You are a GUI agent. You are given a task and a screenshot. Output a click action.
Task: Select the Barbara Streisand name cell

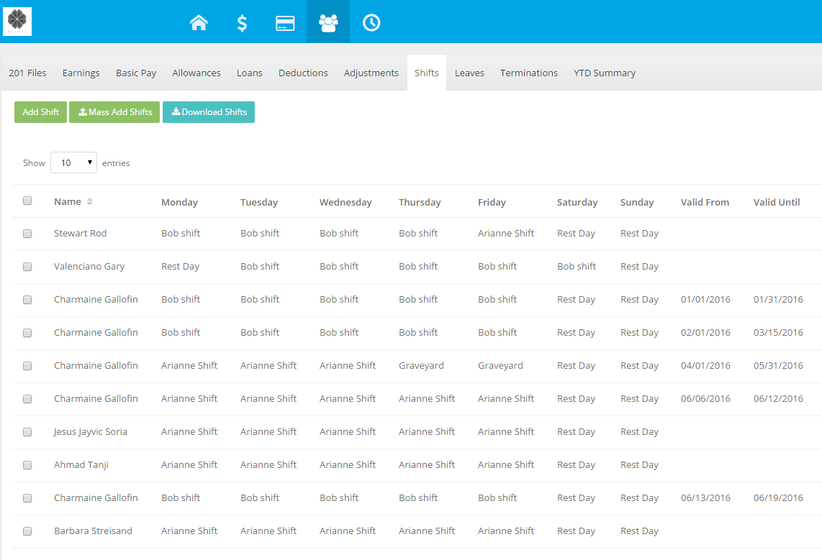click(x=93, y=531)
